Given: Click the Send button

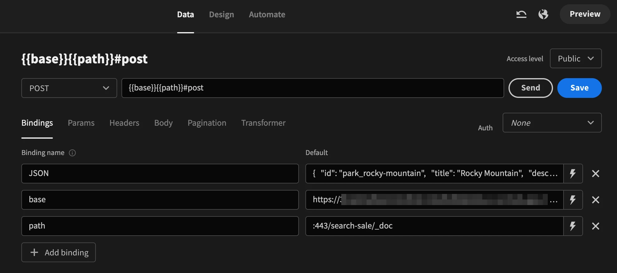Looking at the screenshot, I should click(x=530, y=88).
